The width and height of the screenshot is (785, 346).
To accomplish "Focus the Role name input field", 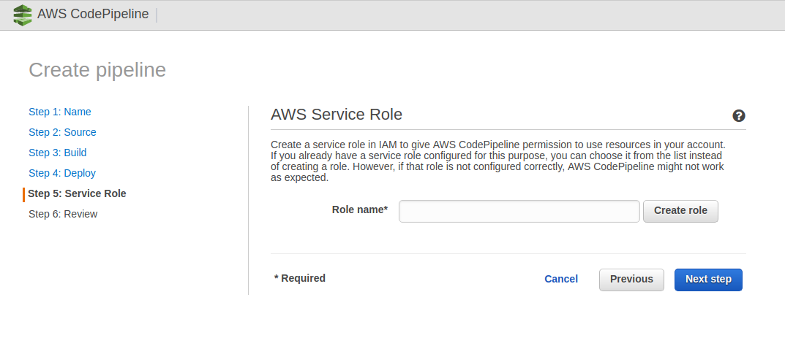I will click(519, 211).
